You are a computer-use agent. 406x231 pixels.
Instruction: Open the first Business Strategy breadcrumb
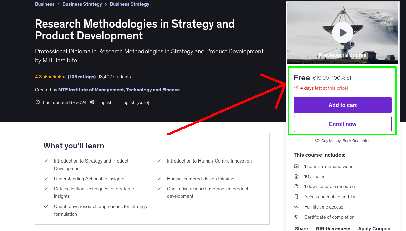coord(82,4)
